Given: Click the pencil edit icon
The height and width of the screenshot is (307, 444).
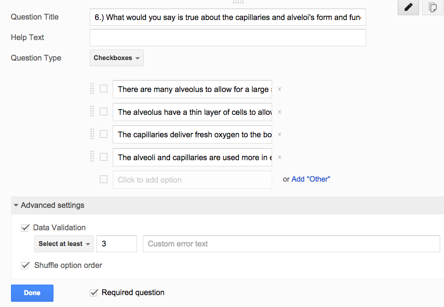Looking at the screenshot, I should (408, 7).
